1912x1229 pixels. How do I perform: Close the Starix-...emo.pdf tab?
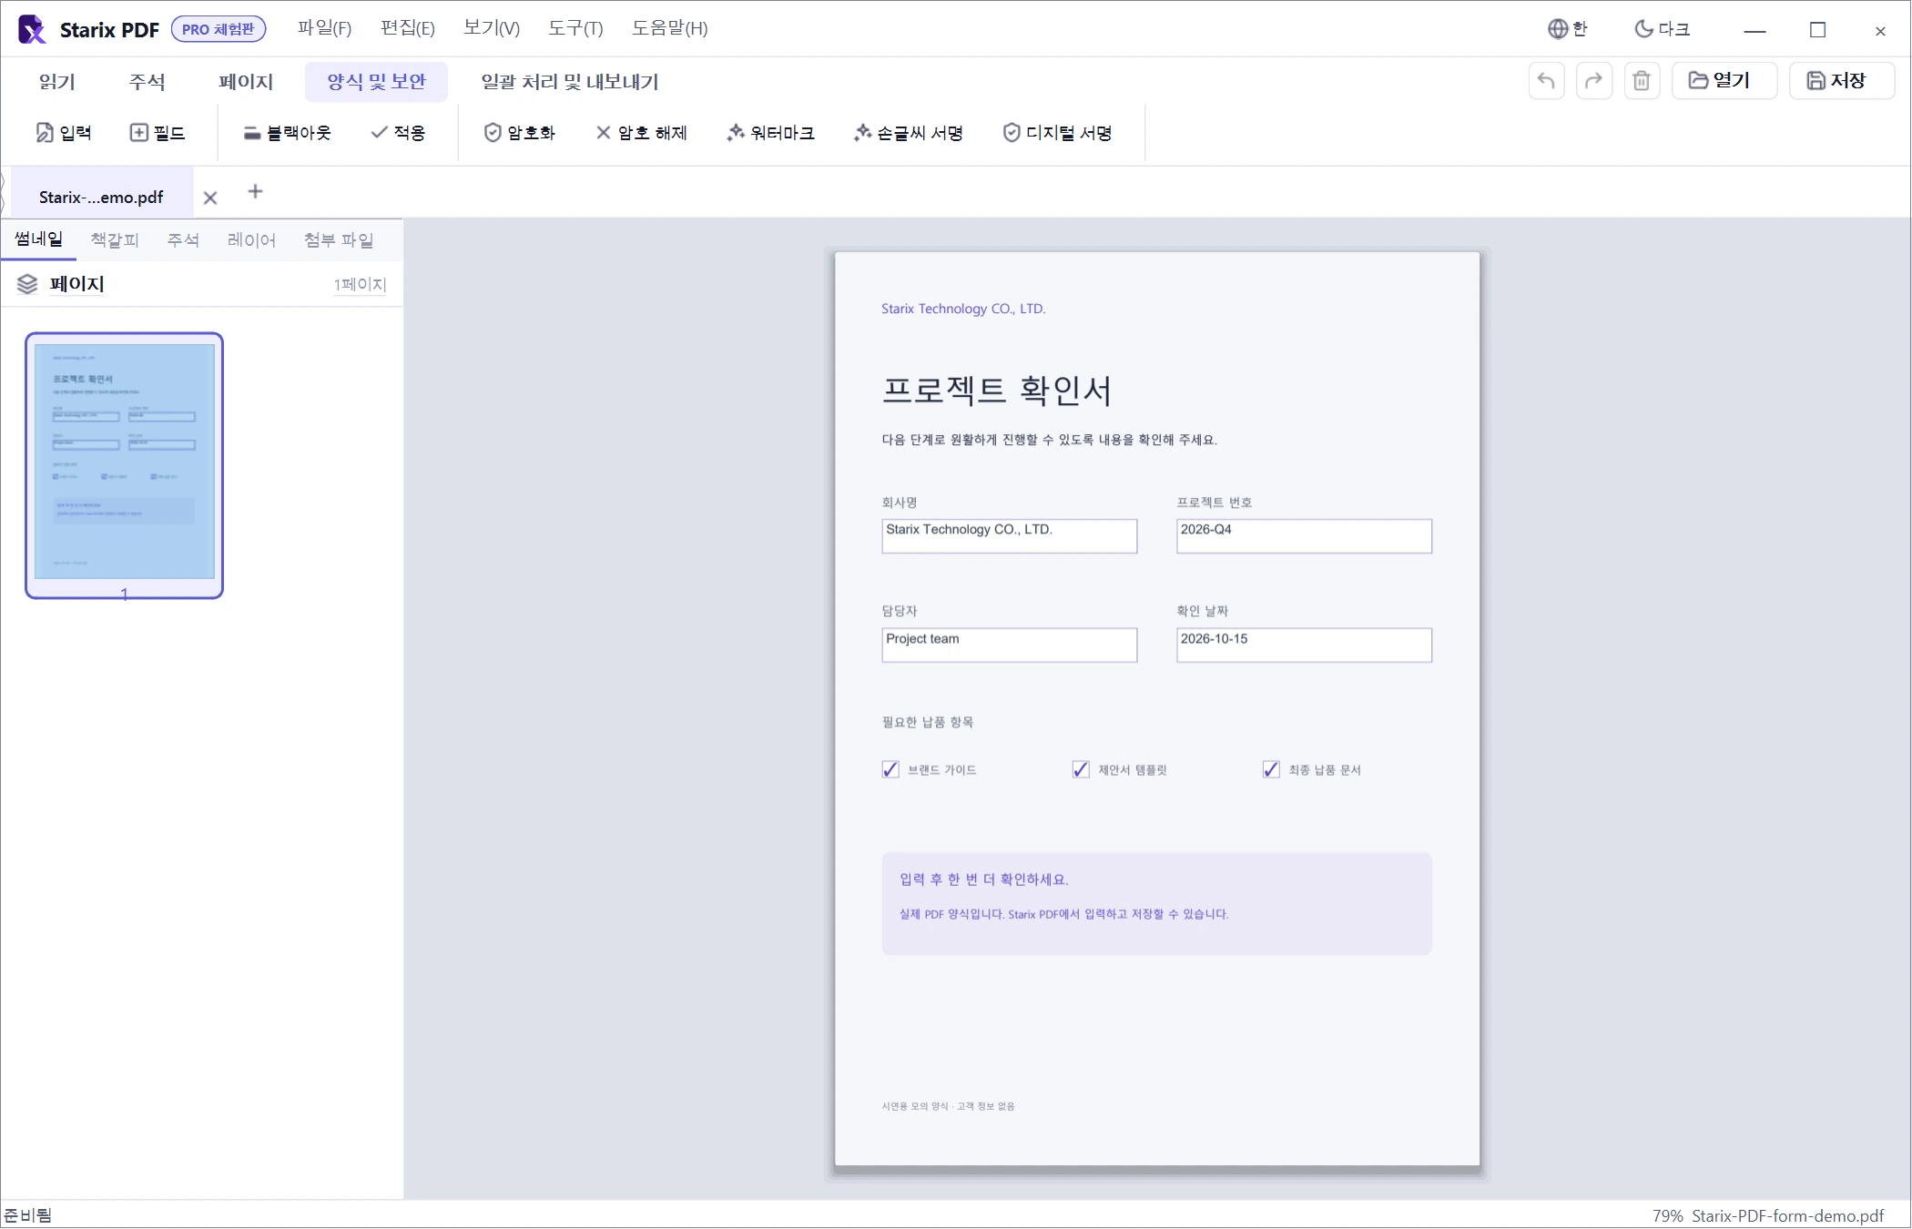[x=210, y=198]
